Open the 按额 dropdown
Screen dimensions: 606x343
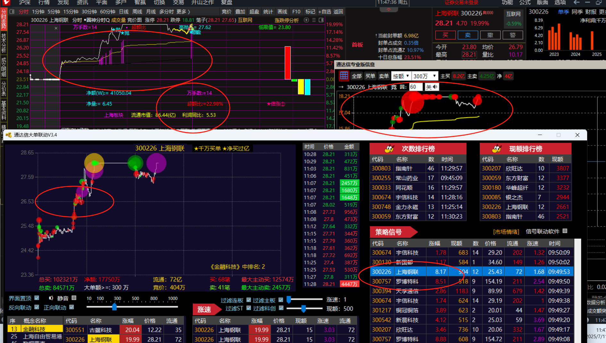(401, 76)
